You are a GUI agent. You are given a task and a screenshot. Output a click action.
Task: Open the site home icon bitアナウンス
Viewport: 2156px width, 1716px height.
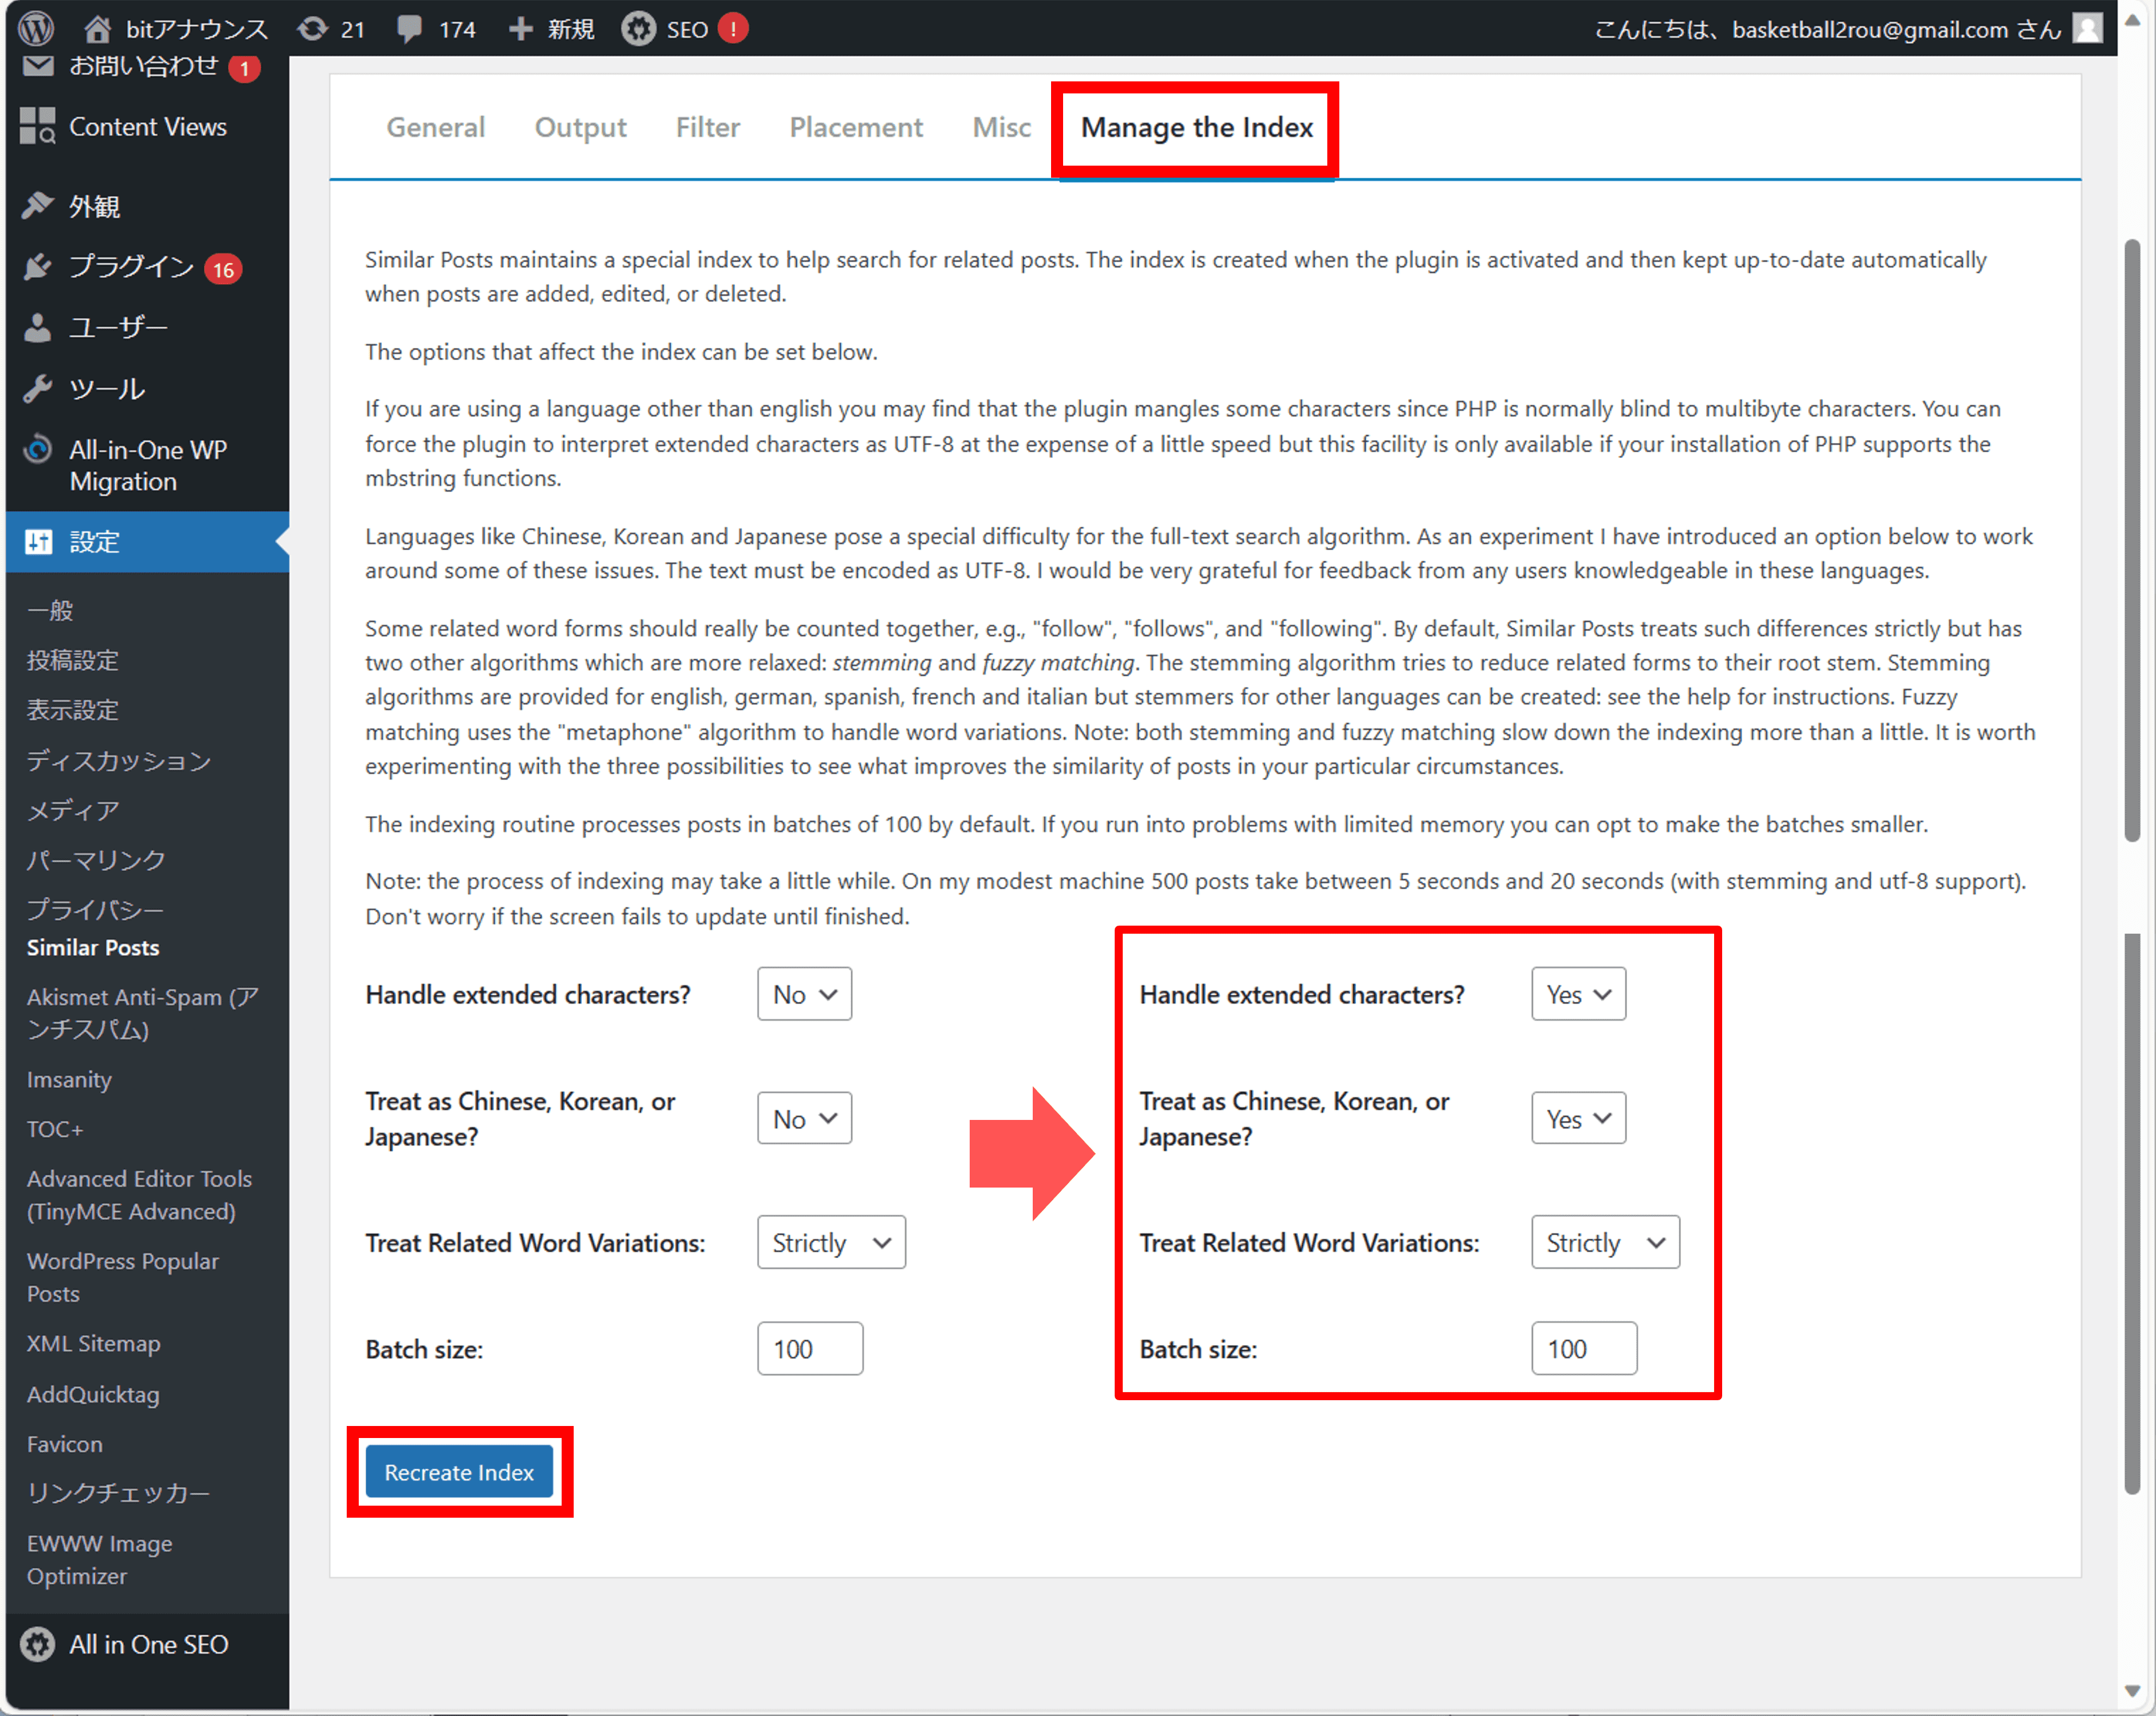97,29
